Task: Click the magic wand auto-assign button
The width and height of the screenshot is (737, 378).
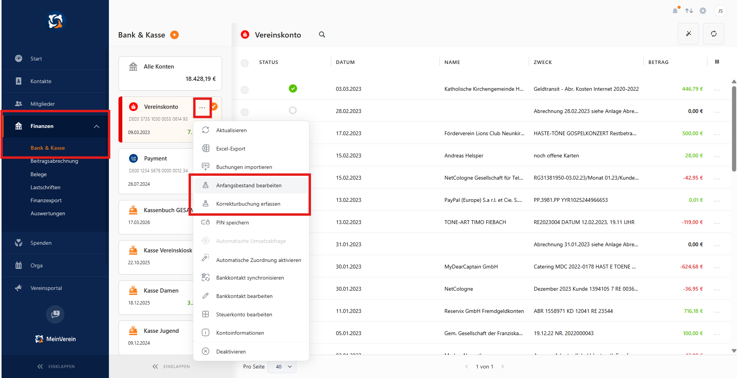Action: pyautogui.click(x=688, y=34)
